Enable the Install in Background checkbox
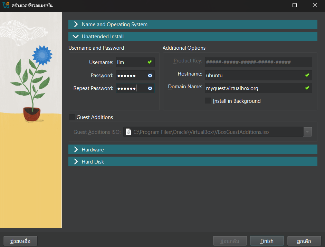Image resolution: width=325 pixels, height=247 pixels. tap(208, 101)
